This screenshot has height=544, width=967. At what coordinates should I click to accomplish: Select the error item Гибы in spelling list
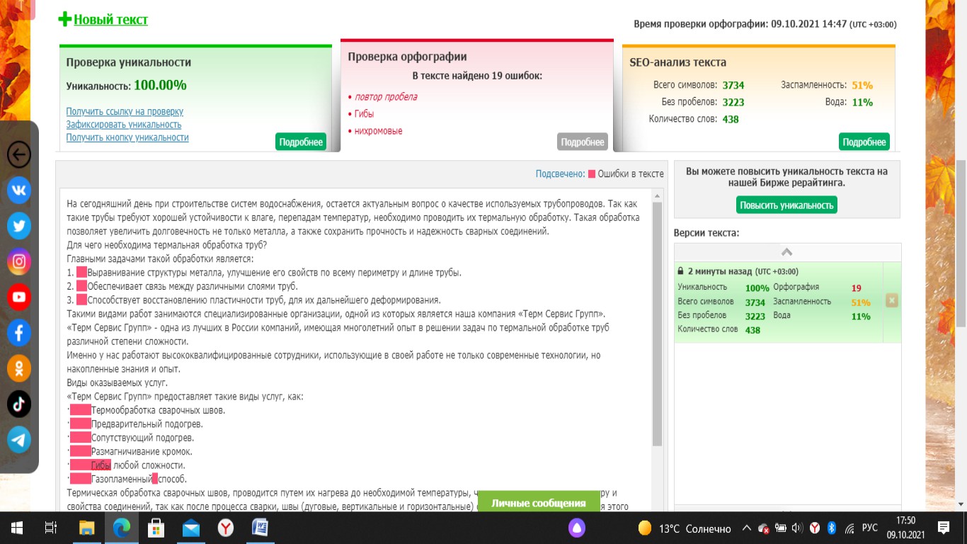[x=364, y=114]
